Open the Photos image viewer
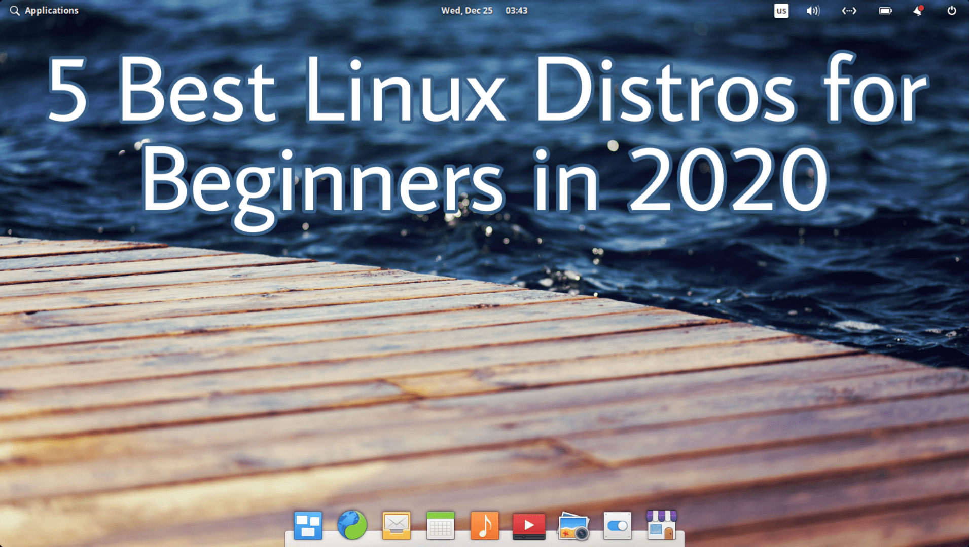 coord(572,526)
